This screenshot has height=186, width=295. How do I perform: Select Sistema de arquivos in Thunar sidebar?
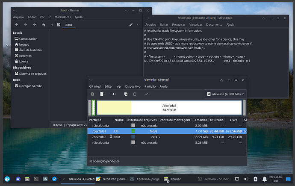click(x=32, y=74)
